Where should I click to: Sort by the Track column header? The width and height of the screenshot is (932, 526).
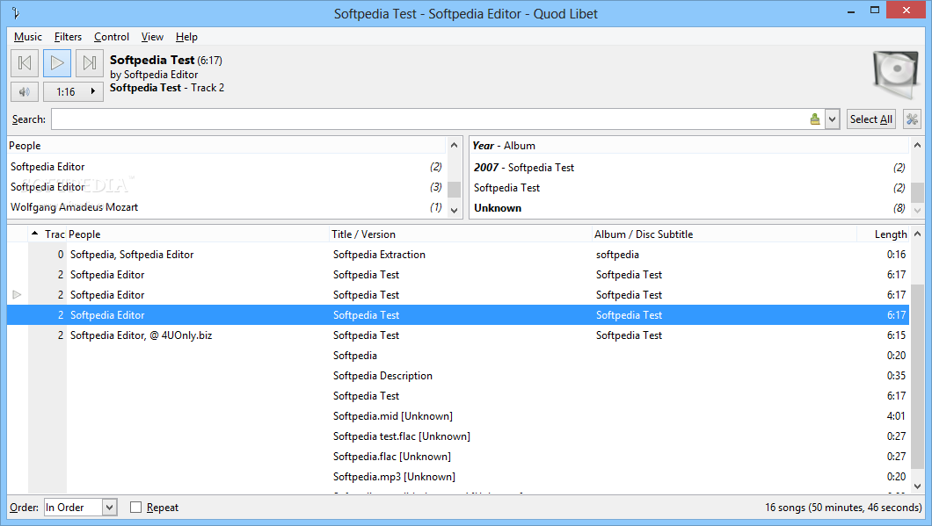(x=47, y=234)
